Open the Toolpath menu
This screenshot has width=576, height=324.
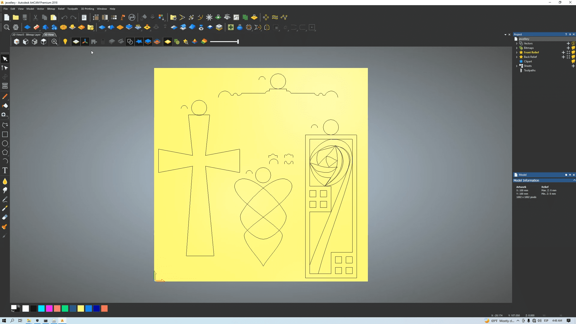point(72,9)
